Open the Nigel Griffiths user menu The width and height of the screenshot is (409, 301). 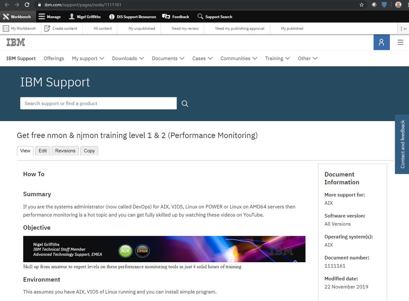pos(85,17)
